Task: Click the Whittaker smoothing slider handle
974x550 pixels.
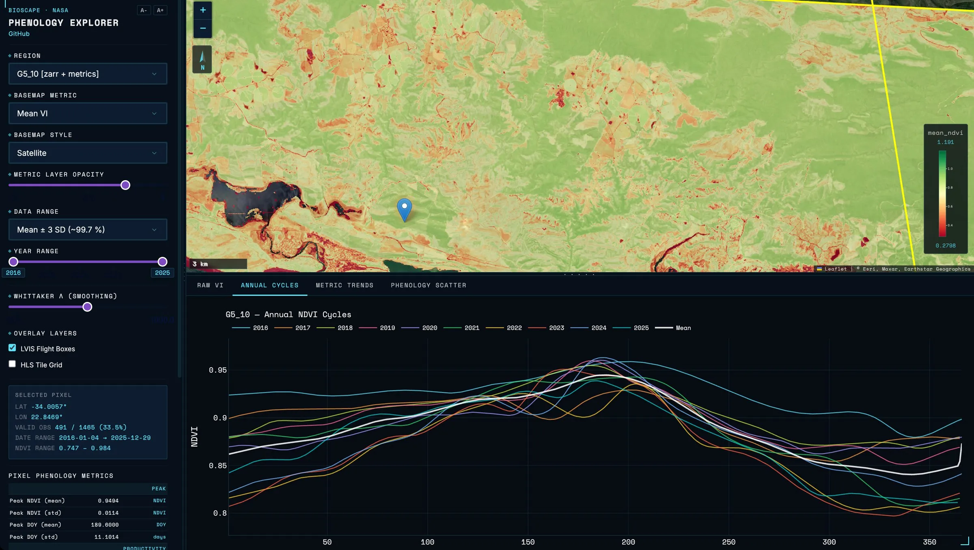Action: coord(87,307)
